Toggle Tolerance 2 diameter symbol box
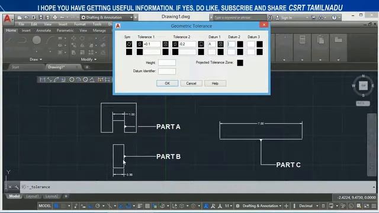Viewport: 379px width, 213px height. [x=175, y=44]
